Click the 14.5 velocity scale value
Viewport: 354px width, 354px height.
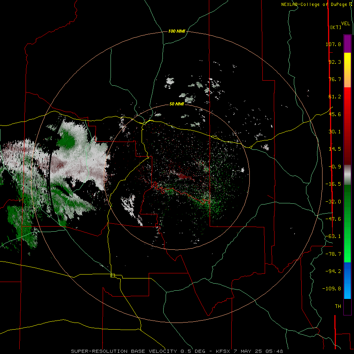335,149
